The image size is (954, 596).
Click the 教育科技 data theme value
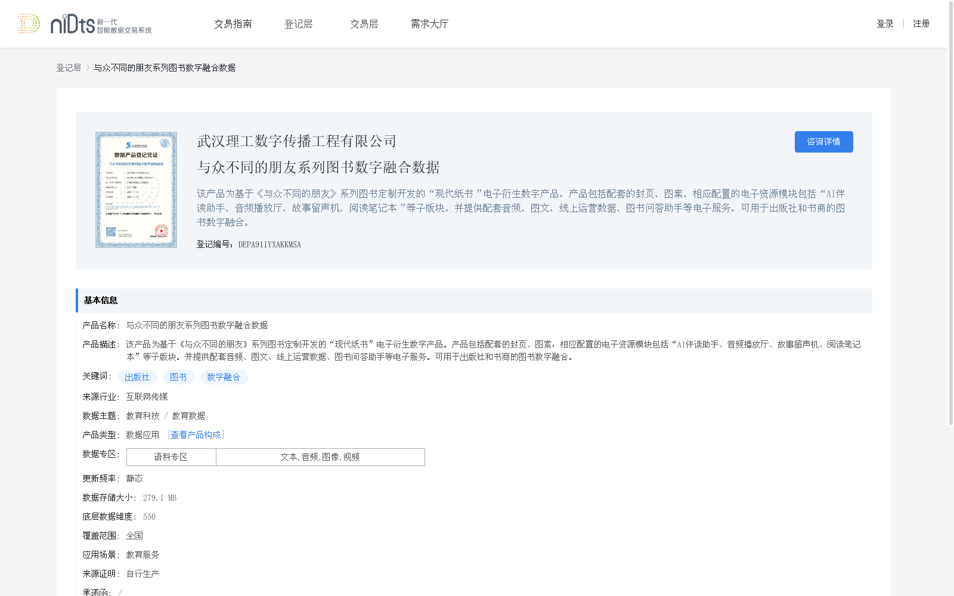pos(143,416)
